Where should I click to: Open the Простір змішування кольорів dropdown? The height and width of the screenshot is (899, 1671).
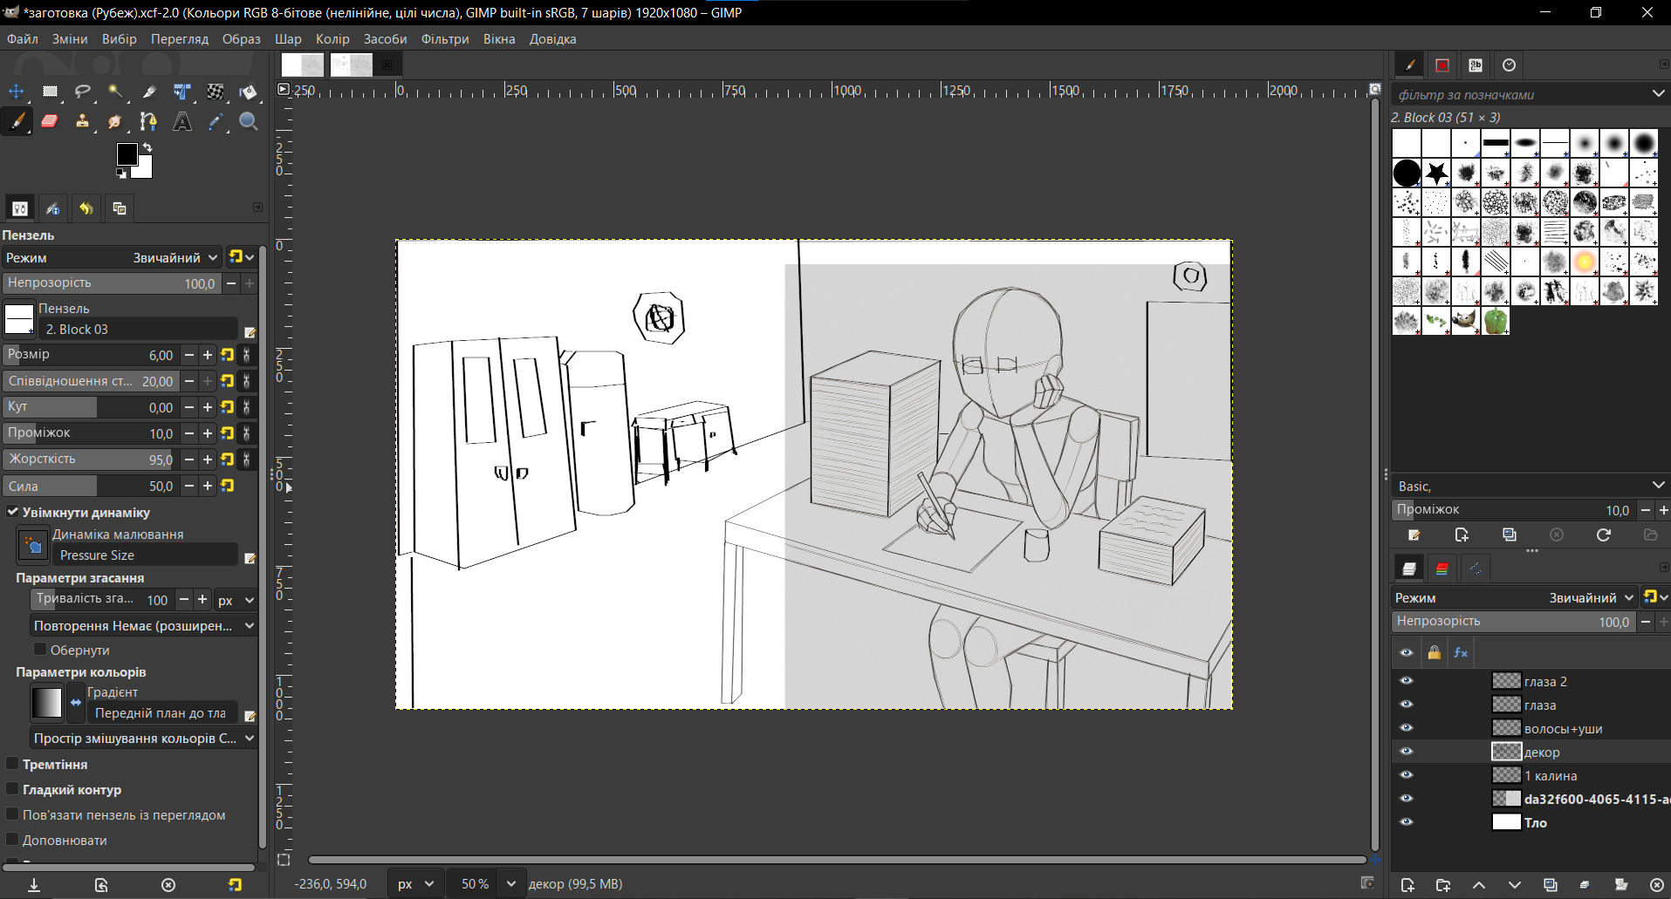pos(144,738)
